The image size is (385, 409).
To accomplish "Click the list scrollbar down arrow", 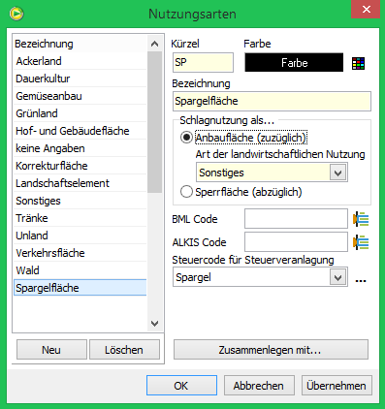I will 154,323.
